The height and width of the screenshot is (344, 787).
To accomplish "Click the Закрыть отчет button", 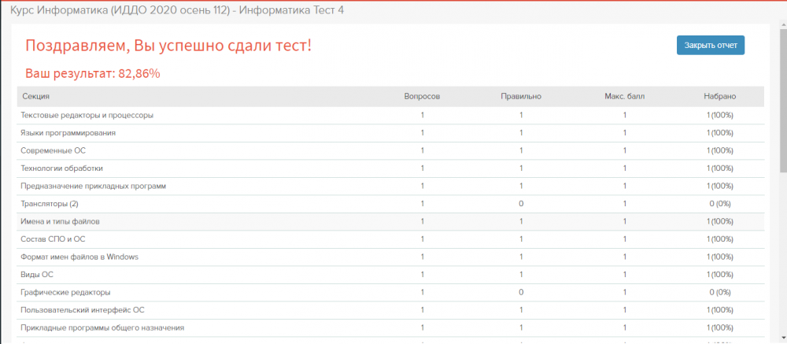I will [x=710, y=45].
